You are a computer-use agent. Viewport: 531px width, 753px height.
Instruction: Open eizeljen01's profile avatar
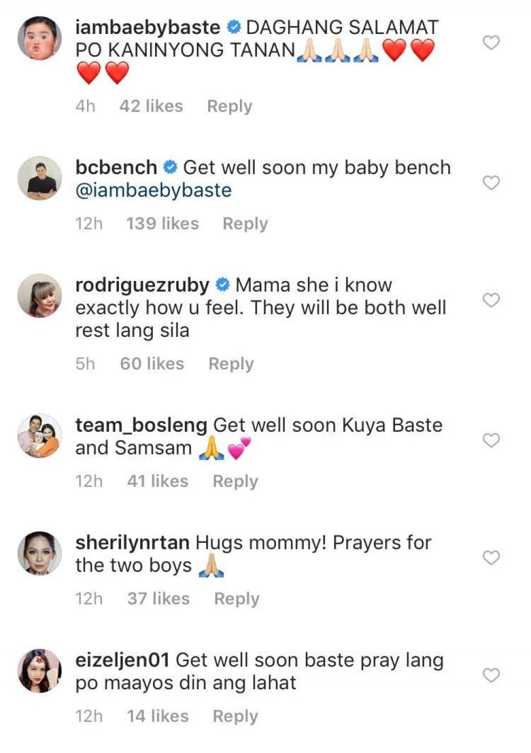coord(40,671)
